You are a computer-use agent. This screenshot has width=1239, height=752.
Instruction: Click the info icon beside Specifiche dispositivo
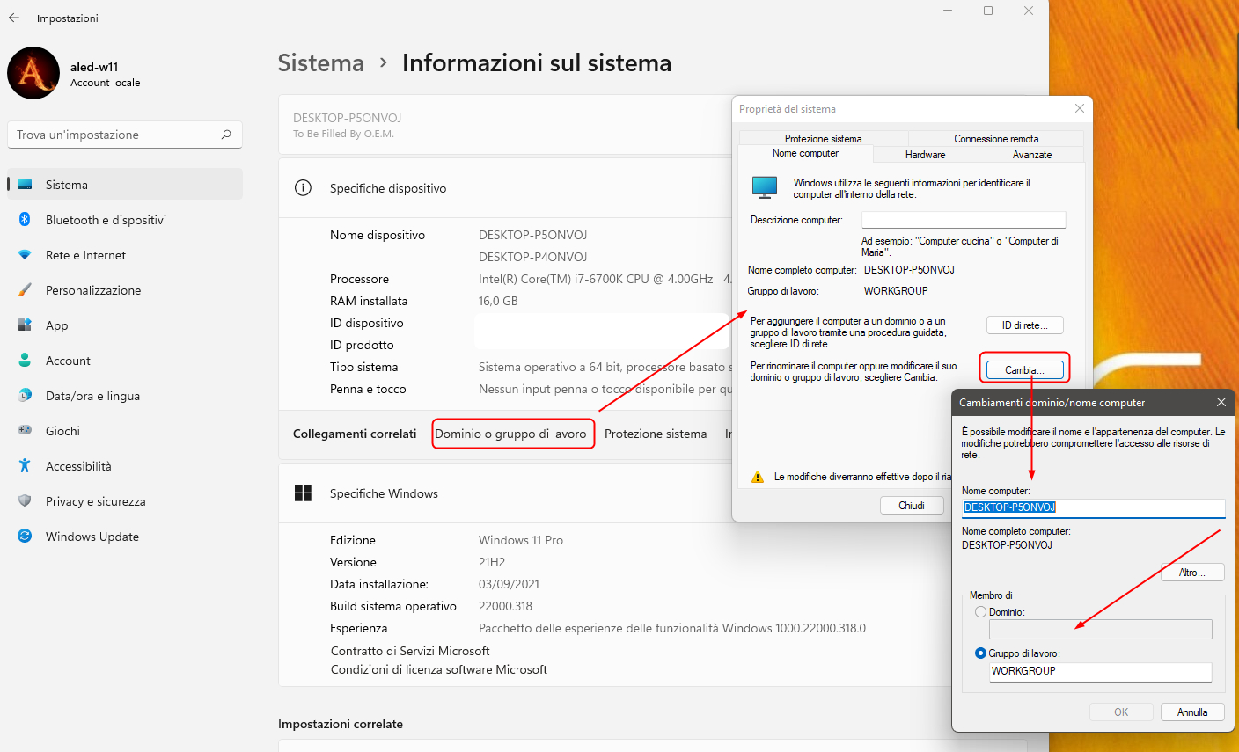(303, 188)
